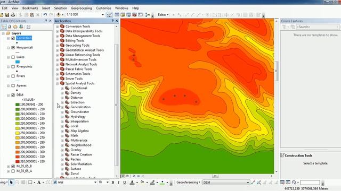Select List By Drawing Order in Table Of Contents
This screenshot has height=191, width=341.
(x=4, y=27)
